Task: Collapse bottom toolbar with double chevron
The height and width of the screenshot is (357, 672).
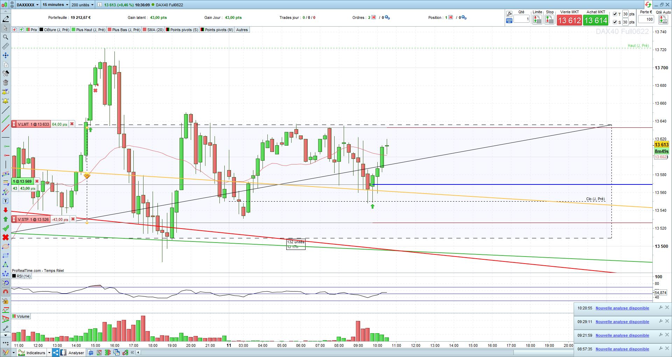Action: coord(132,352)
